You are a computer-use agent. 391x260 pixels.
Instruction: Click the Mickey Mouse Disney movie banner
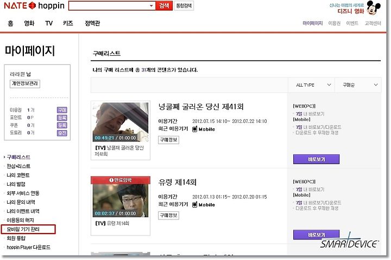(x=355, y=8)
